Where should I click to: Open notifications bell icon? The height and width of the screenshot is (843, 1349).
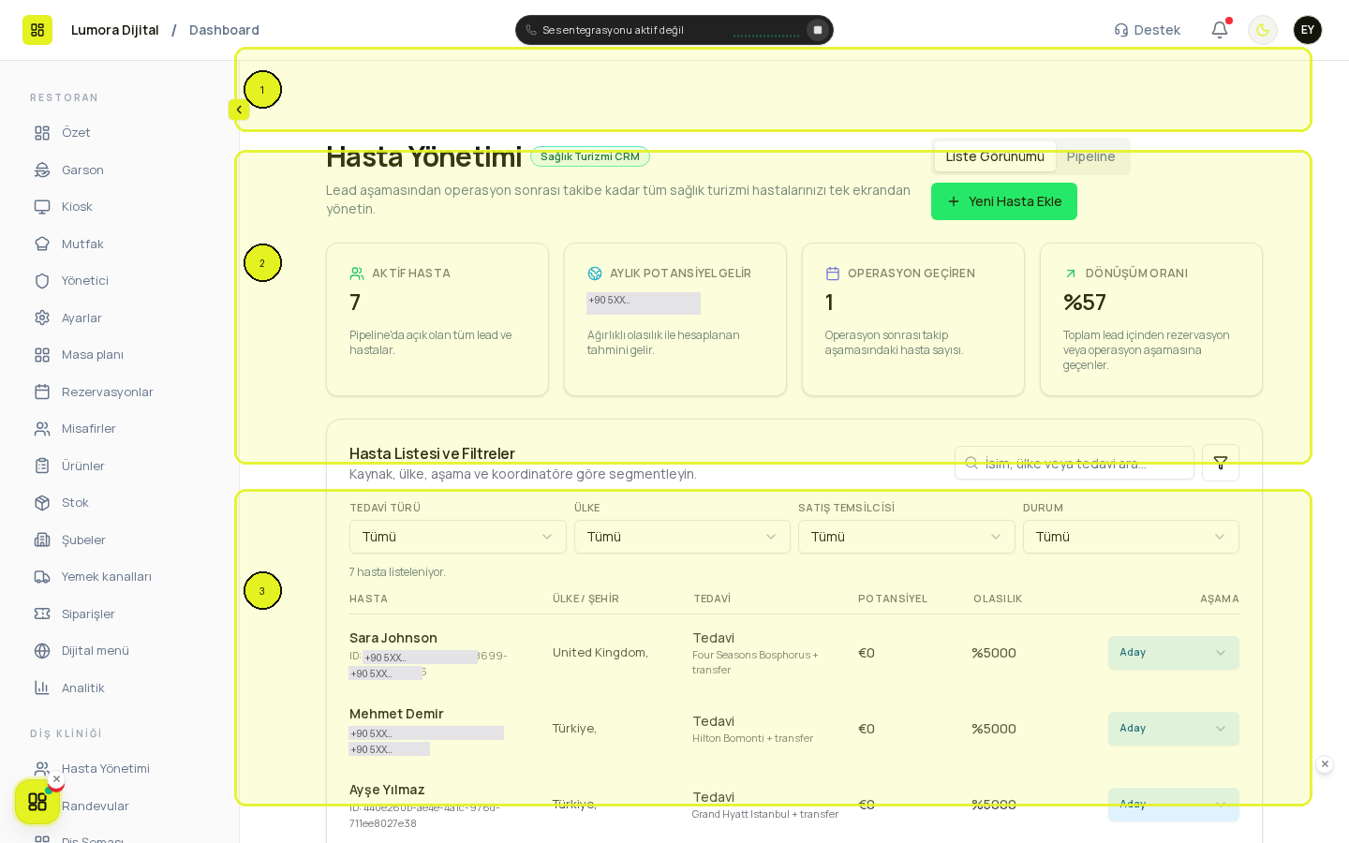(x=1220, y=30)
